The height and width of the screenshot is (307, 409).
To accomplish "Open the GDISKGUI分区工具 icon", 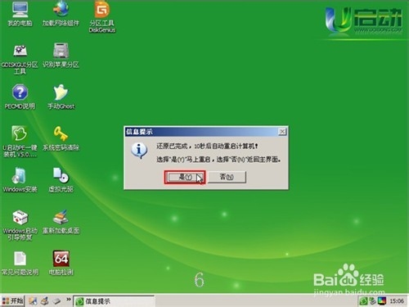I will point(20,59).
